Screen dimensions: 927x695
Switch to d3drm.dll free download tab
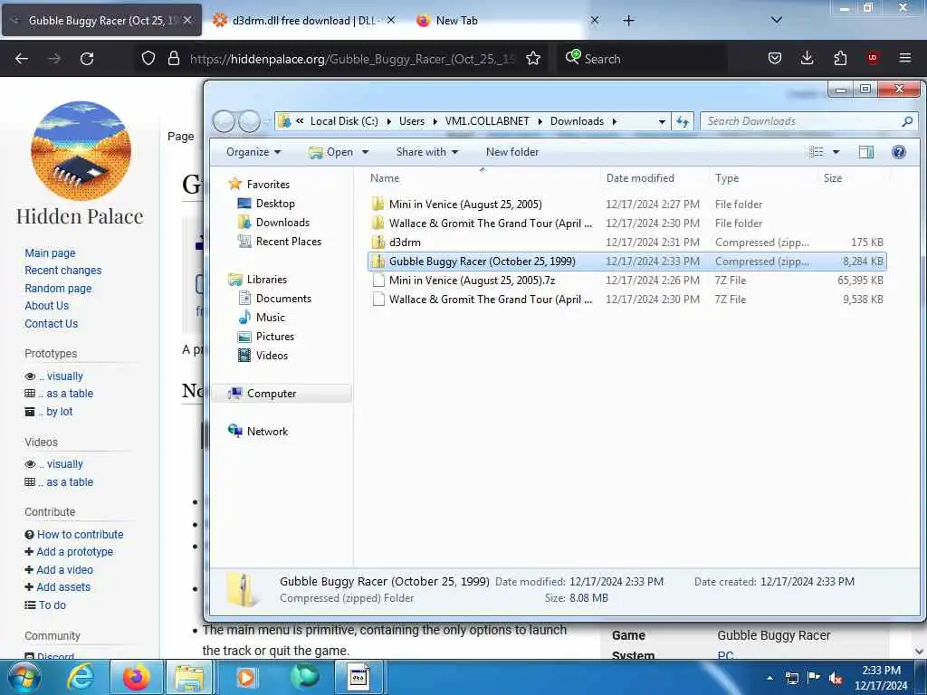(x=303, y=21)
